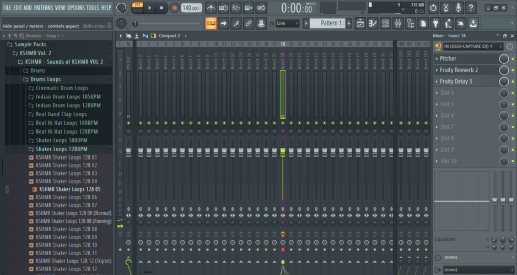Click the red Record button
517x275 pixels.
point(174,8)
